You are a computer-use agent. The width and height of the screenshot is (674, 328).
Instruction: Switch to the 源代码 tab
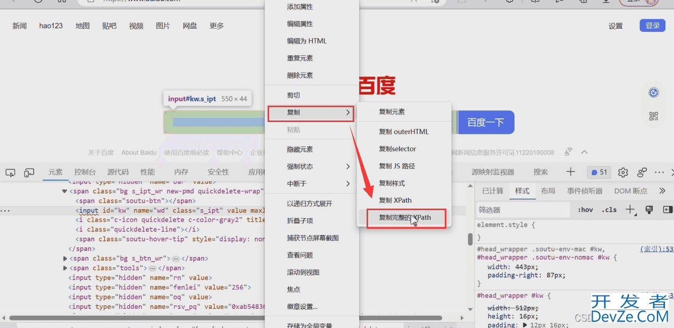click(x=118, y=172)
